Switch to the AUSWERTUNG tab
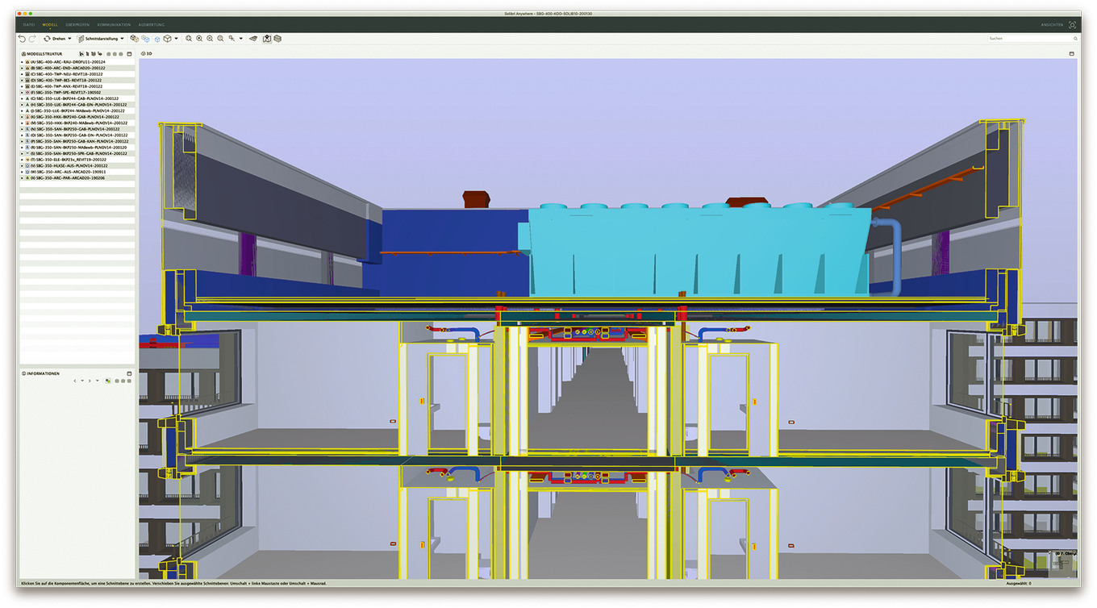 pos(151,25)
